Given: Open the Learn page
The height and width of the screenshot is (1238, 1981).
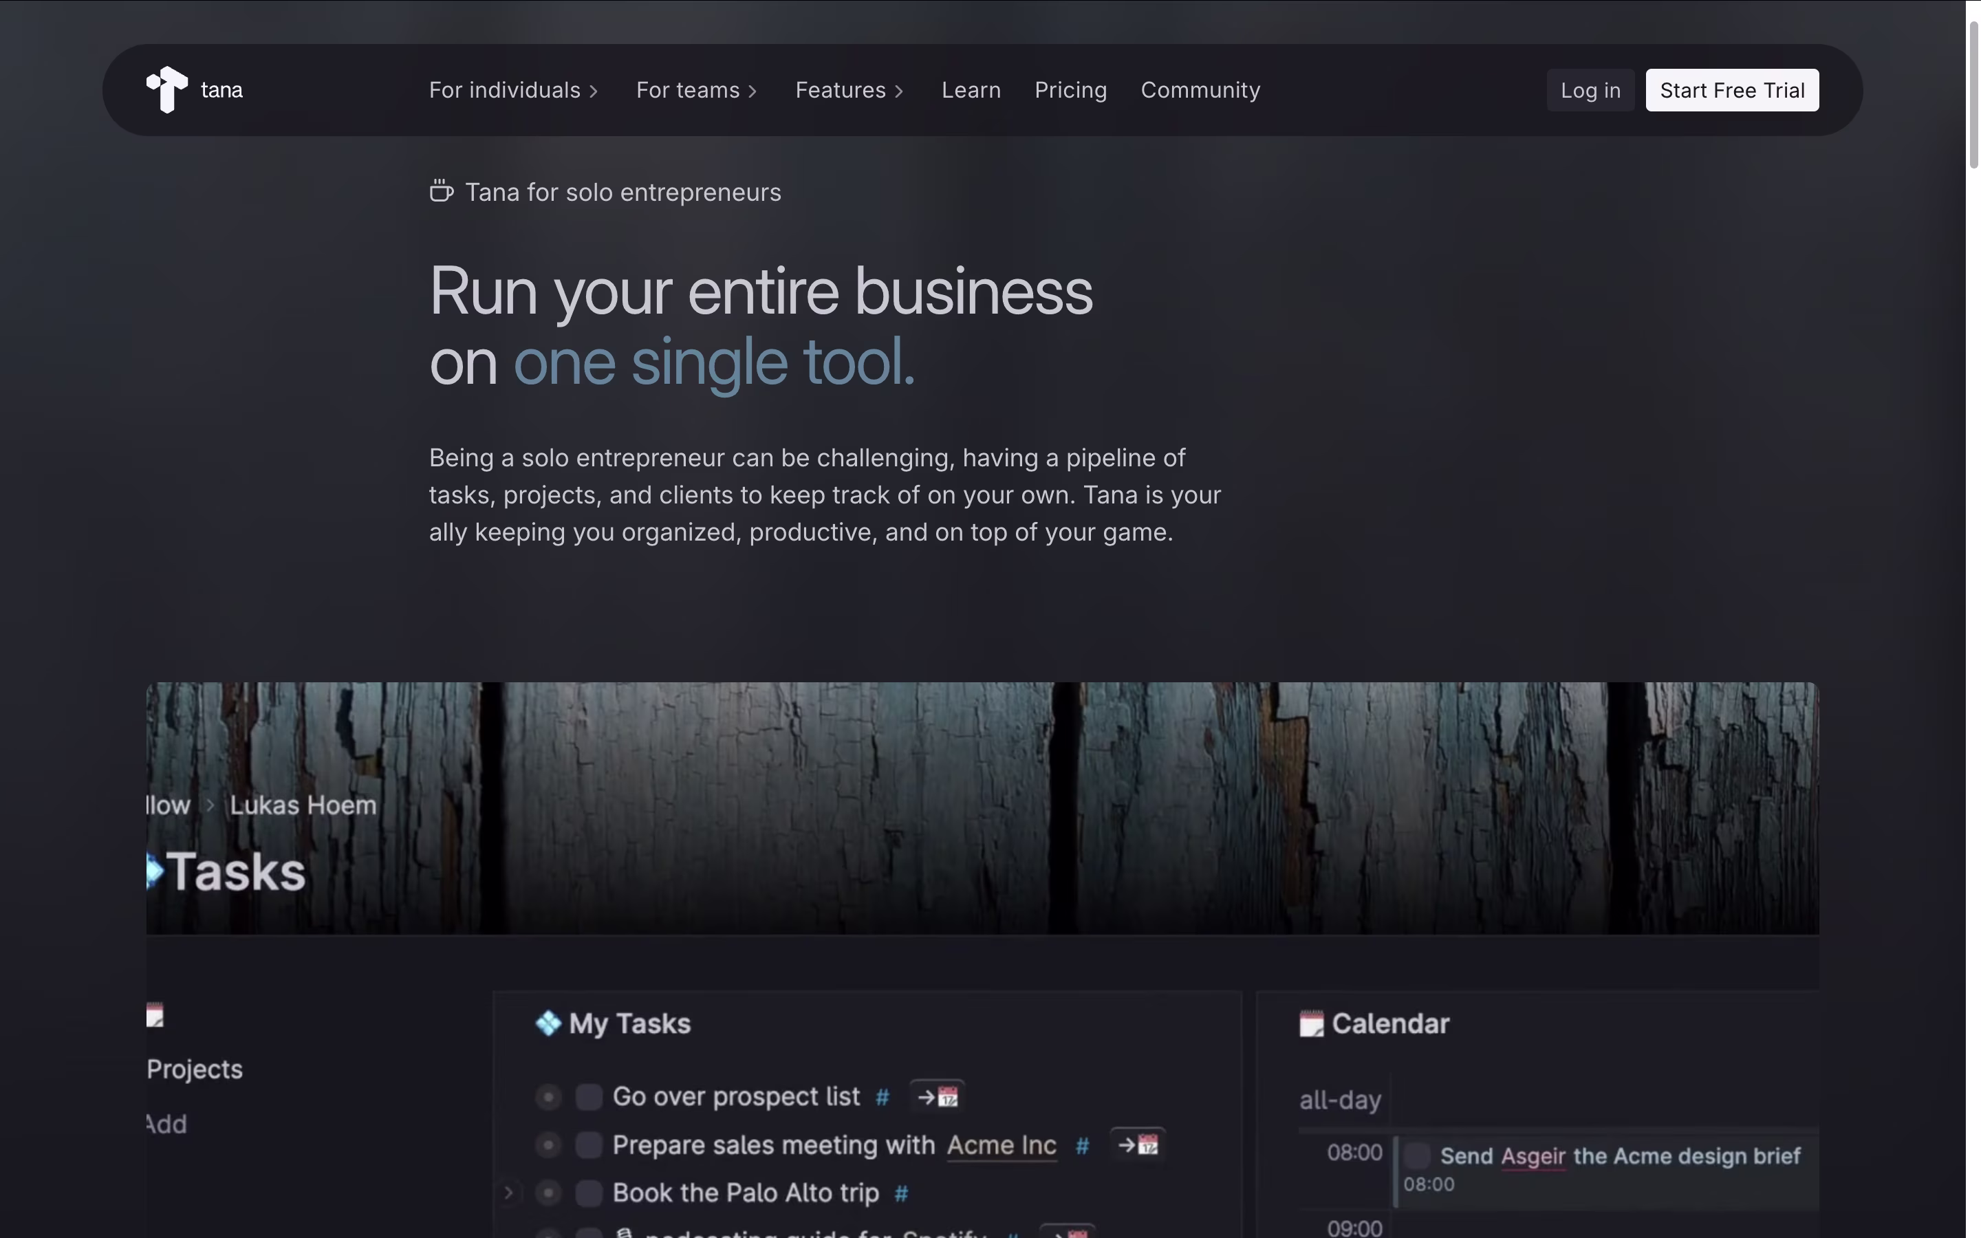Looking at the screenshot, I should point(971,90).
